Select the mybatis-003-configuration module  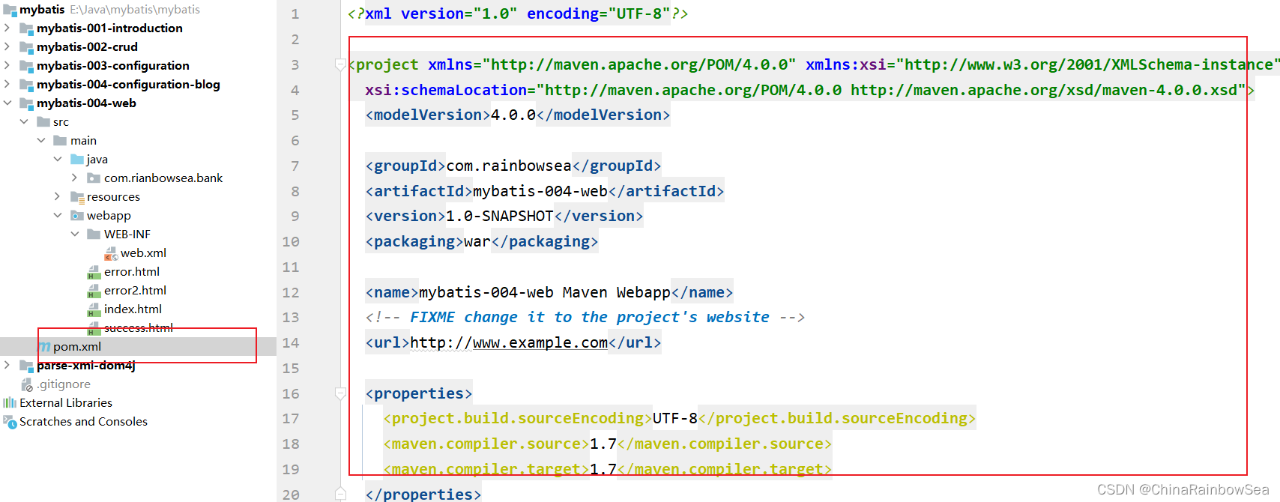(112, 66)
